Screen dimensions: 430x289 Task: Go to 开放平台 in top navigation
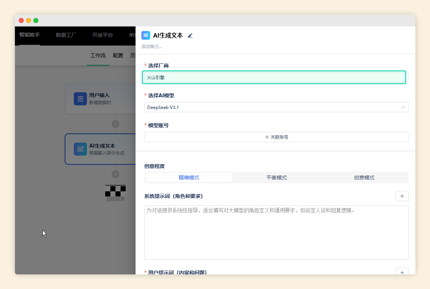point(103,35)
